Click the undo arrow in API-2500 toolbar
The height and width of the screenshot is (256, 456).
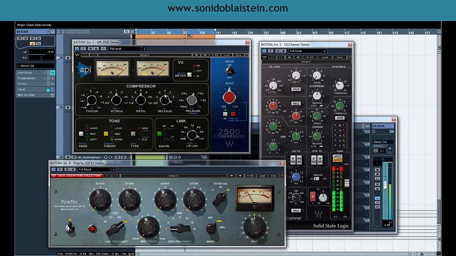[85, 55]
